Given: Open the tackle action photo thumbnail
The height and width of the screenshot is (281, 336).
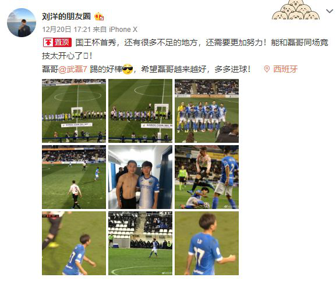Looking at the screenshot, I should click(x=207, y=177).
